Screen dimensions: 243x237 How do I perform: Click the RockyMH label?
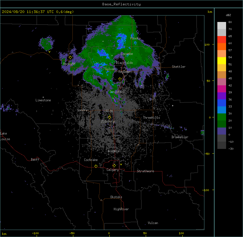pos(69,64)
